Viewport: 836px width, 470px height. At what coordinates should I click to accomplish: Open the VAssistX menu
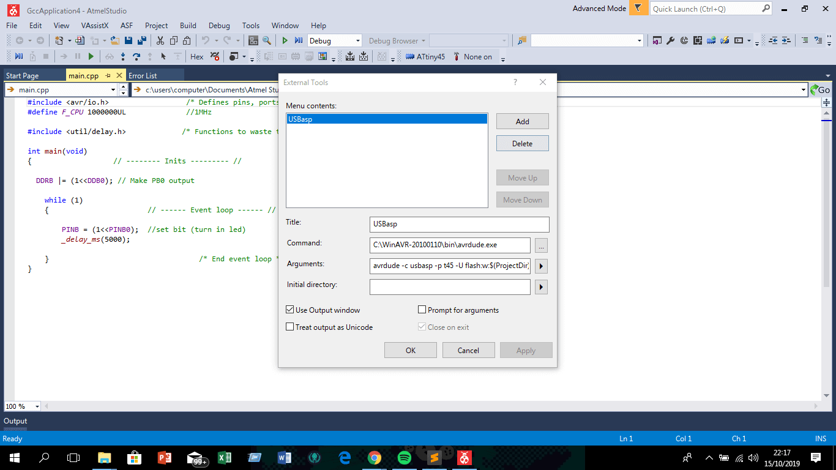pos(95,26)
